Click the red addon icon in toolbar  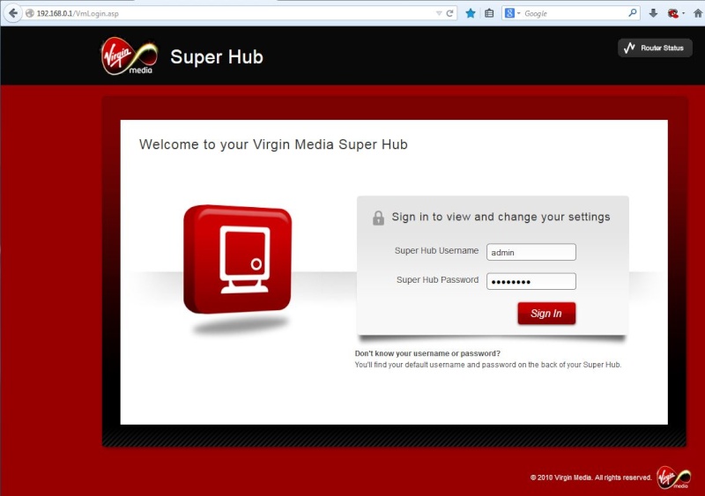coord(673,13)
